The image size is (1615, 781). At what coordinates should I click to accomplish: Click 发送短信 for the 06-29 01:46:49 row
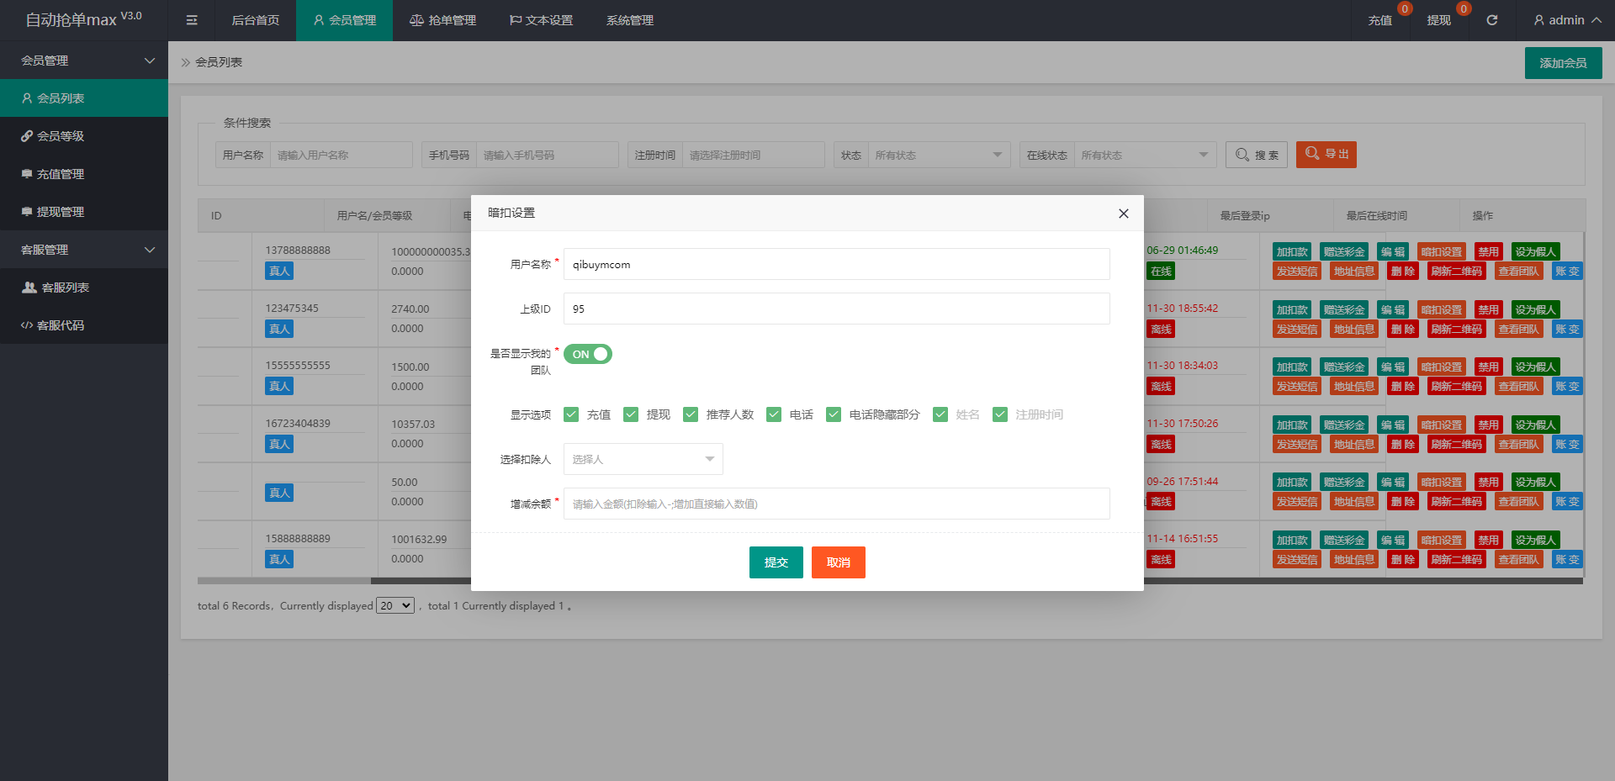(1297, 271)
